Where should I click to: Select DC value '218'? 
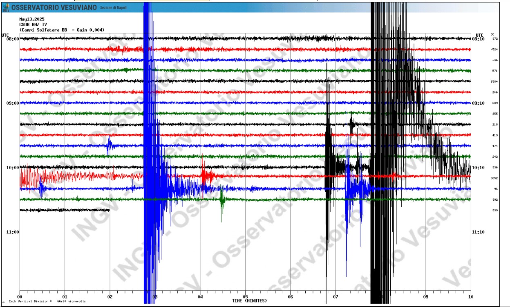(x=495, y=124)
